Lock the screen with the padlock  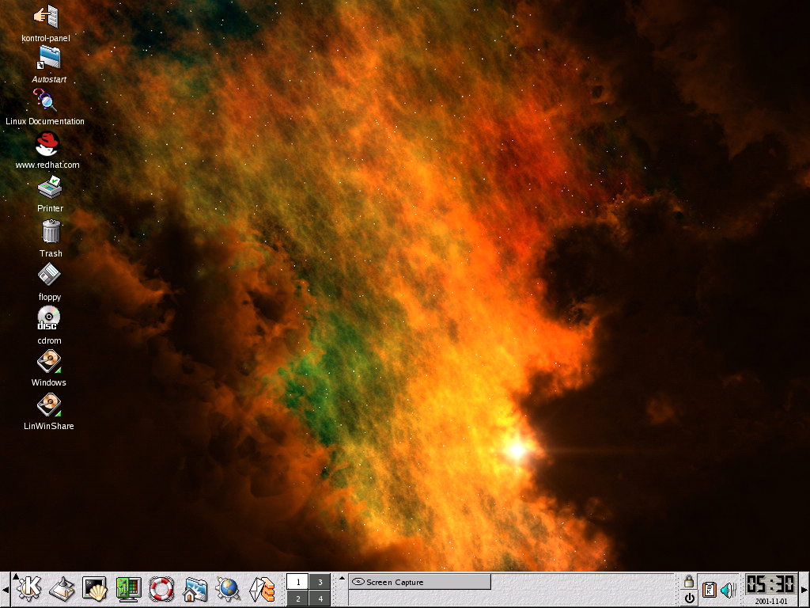point(690,582)
